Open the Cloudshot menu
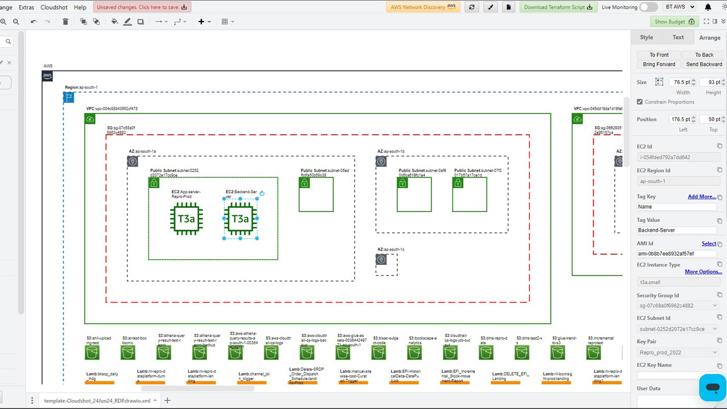Image resolution: width=727 pixels, height=409 pixels. 54,7
